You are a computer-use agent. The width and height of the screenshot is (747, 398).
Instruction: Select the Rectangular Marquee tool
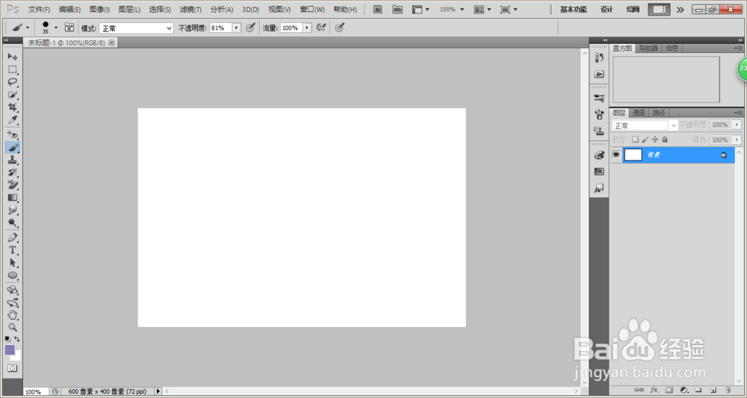[x=13, y=69]
